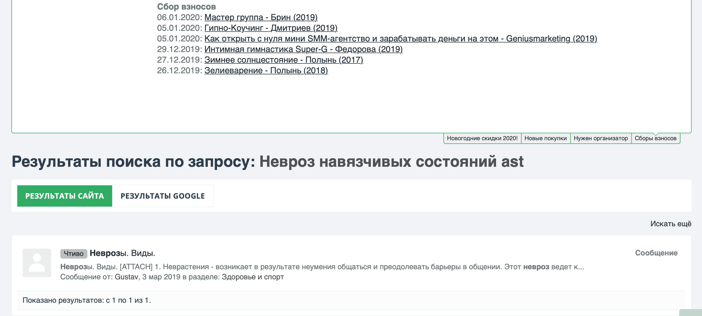Open the Gustav author profile link
702x316 pixels.
pyautogui.click(x=126, y=277)
